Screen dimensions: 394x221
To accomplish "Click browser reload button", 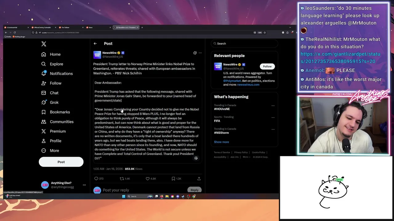I will [14, 33].
